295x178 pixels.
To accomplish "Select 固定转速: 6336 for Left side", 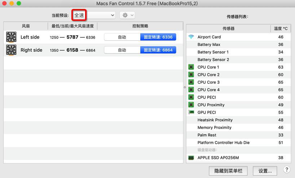I will (158, 37).
